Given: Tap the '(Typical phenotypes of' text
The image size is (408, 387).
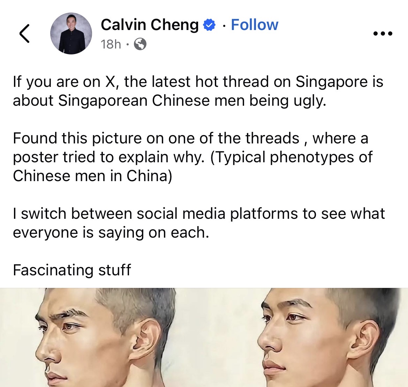Looking at the screenshot, I should click(291, 157).
